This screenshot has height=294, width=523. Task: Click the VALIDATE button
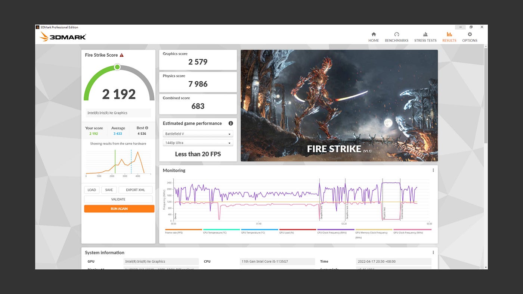click(118, 199)
